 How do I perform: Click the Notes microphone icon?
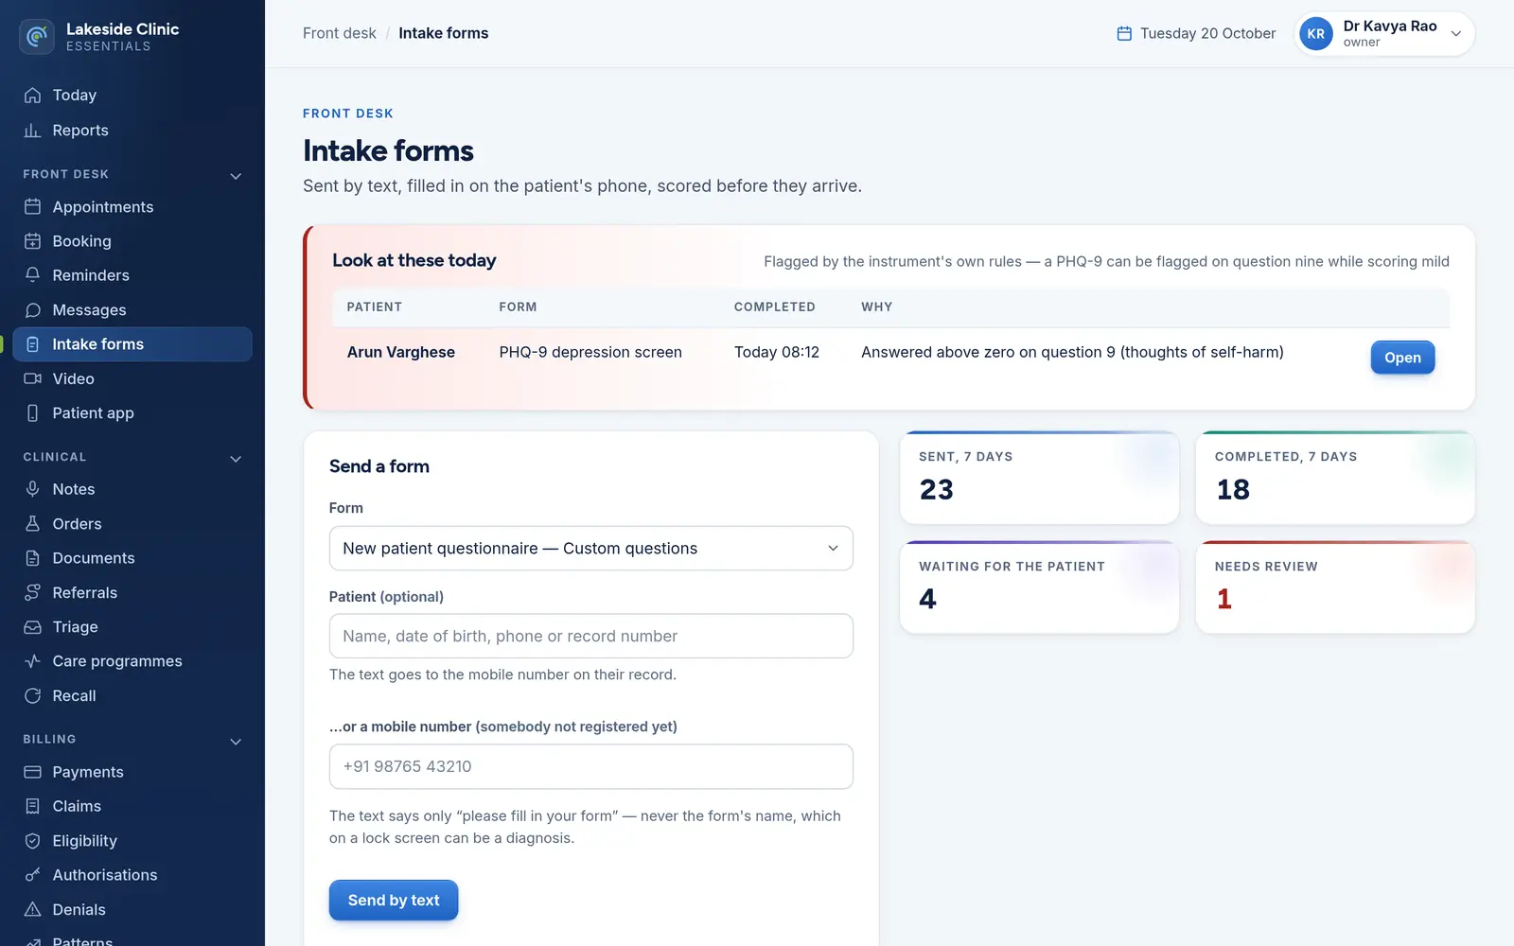32,489
